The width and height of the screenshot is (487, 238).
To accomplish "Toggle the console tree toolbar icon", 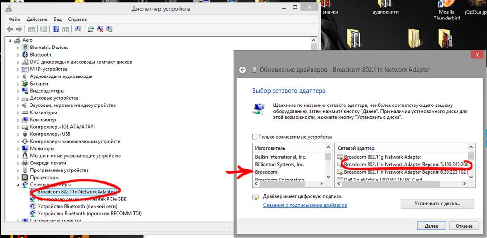I will click(31, 29).
